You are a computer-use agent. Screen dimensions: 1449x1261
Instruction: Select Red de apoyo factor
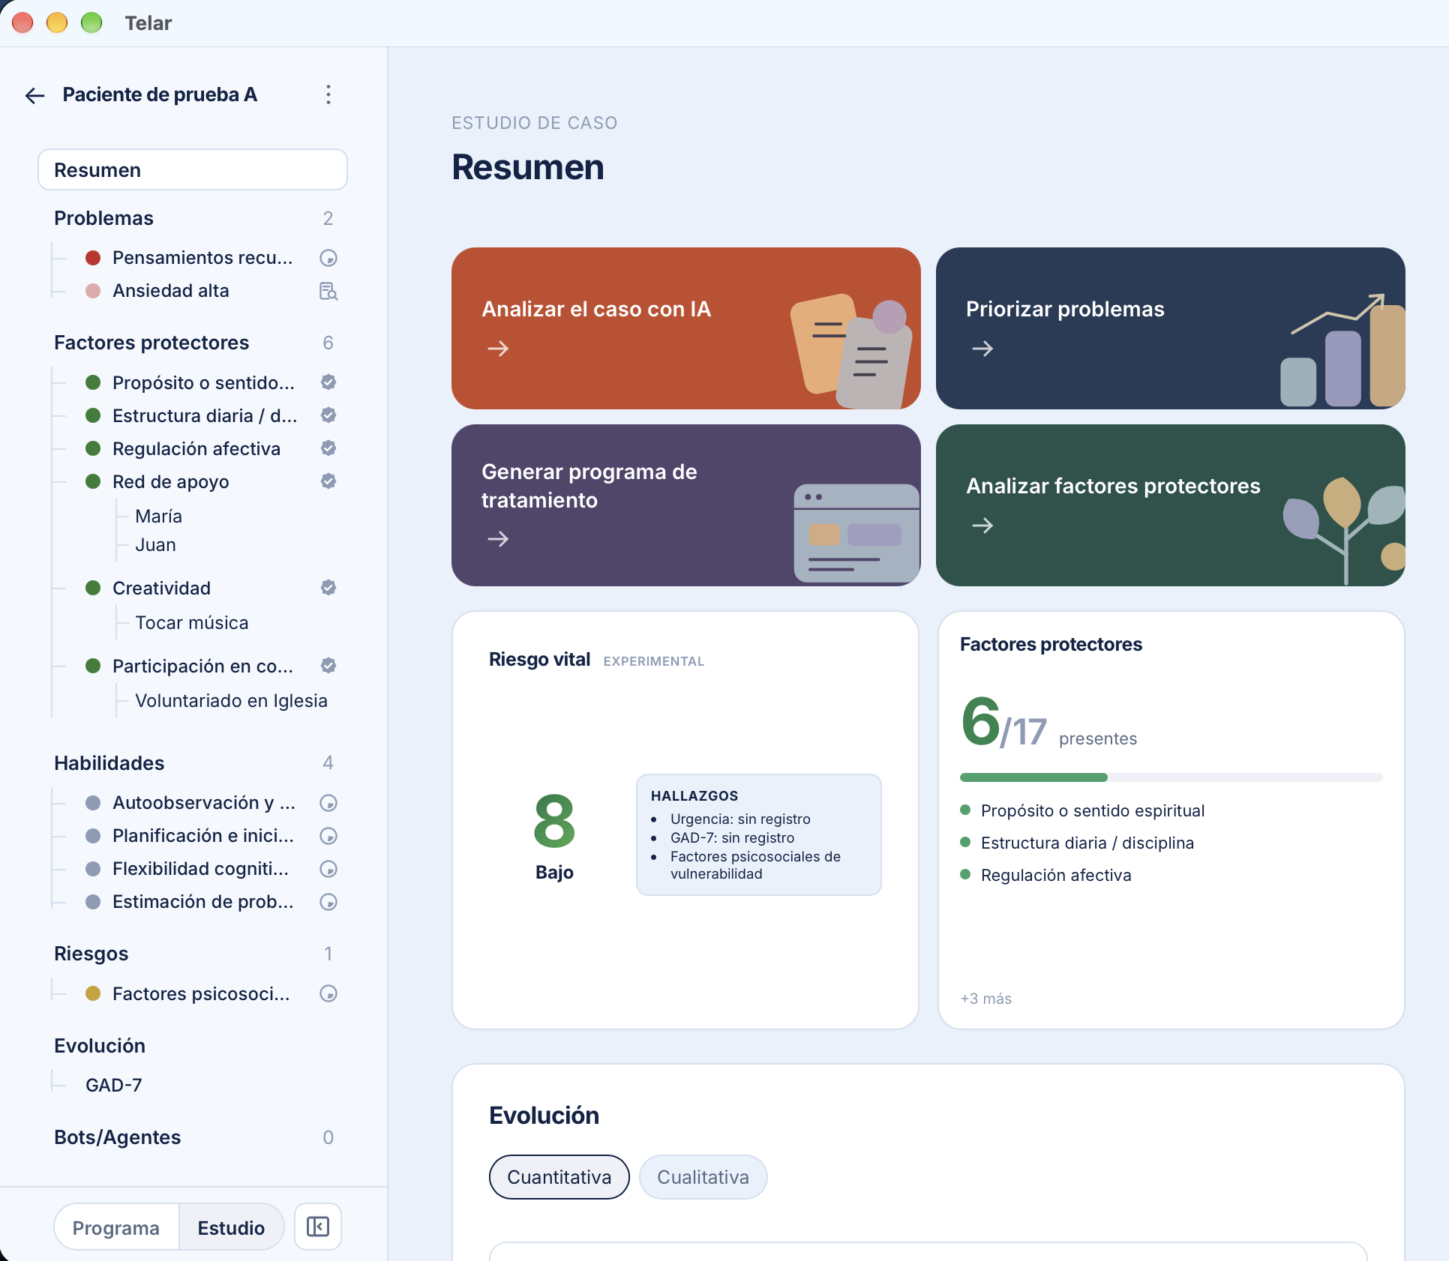[171, 481]
